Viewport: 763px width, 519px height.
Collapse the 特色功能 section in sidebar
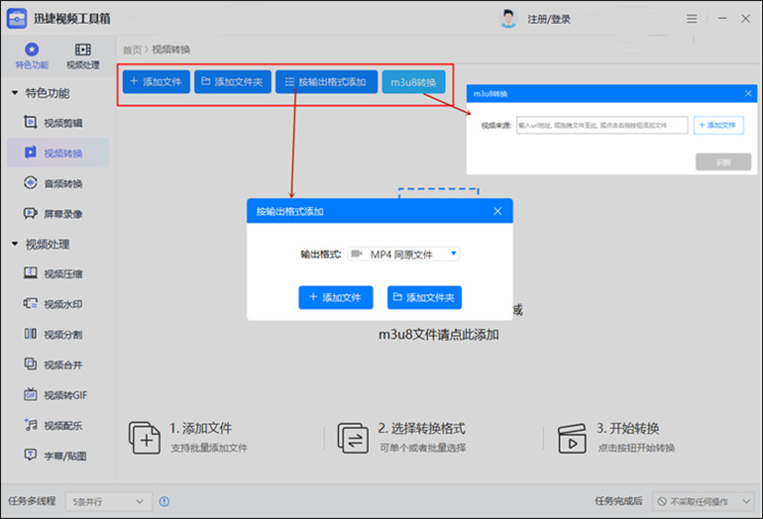pos(15,92)
